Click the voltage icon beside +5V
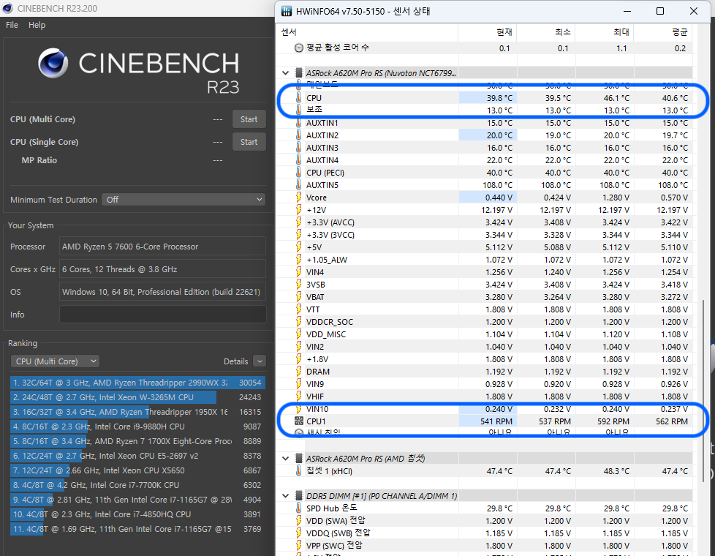The width and height of the screenshot is (715, 556). coord(299,247)
